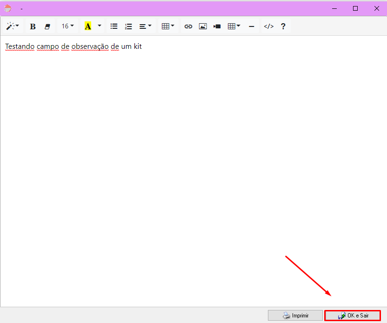Open the second table dropdown near video icon
Image resolution: width=387 pixels, height=323 pixels.
[234, 26]
